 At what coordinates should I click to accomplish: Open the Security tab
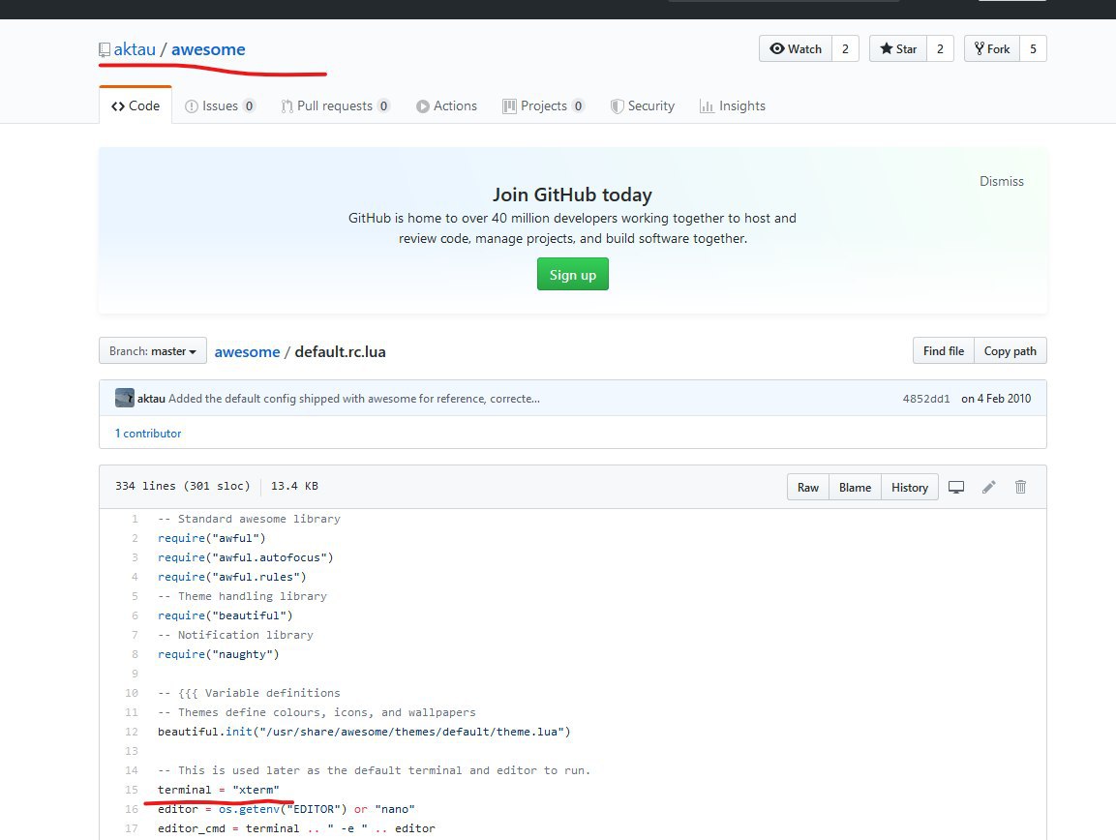point(643,106)
